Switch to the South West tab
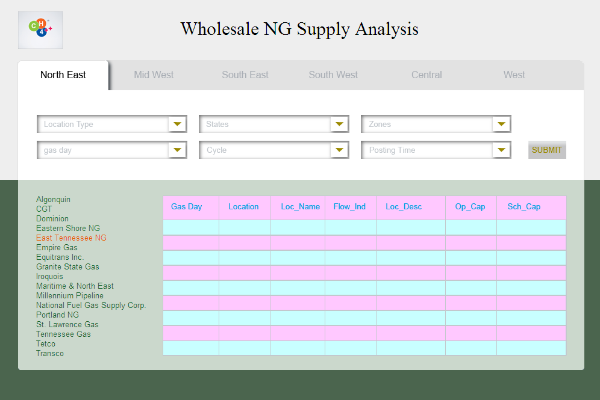 point(333,75)
